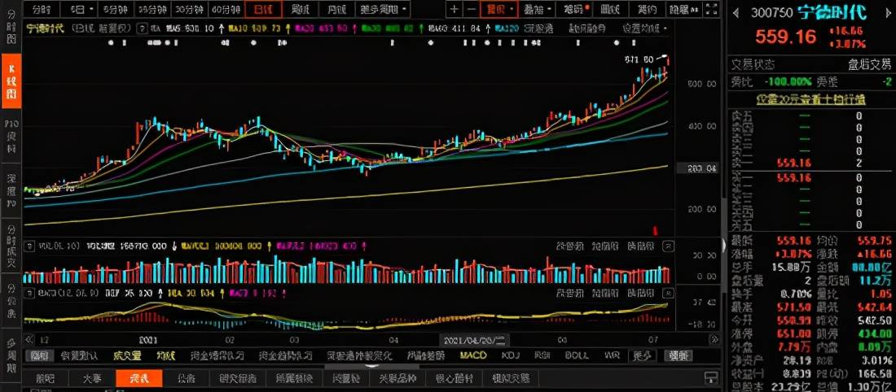896x392 pixels.
Task: Open 深度 F9 in left sidebar
Action: tap(11, 190)
